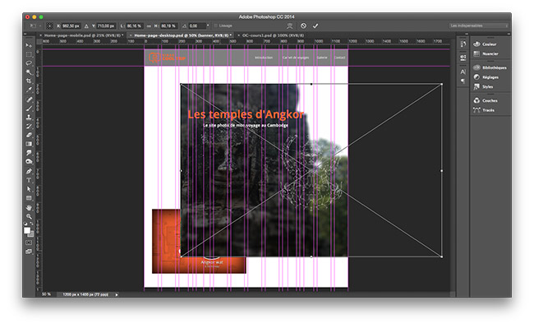Image resolution: width=534 pixels, height=328 pixels.
Task: Close the Home-page-mobile.psd tab
Action: tap(40, 35)
